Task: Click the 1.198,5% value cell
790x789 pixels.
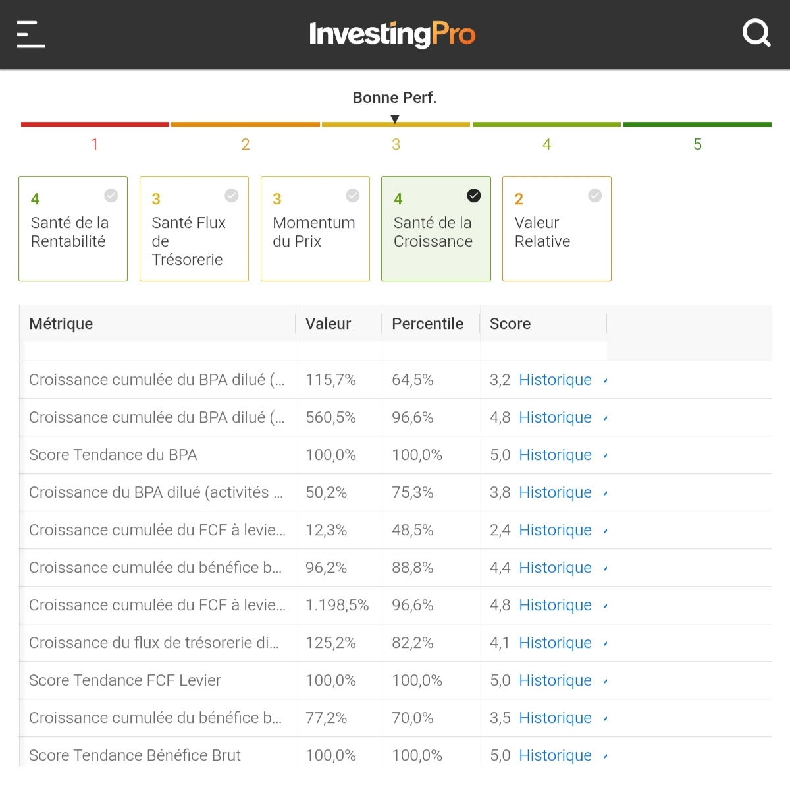Action: click(x=337, y=605)
